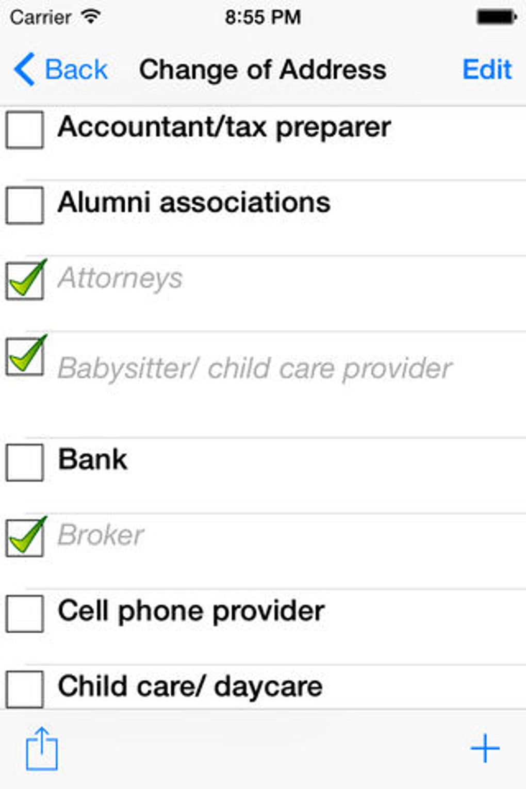
Task: Uncheck the Attorneys checkbox
Action: 24,281
